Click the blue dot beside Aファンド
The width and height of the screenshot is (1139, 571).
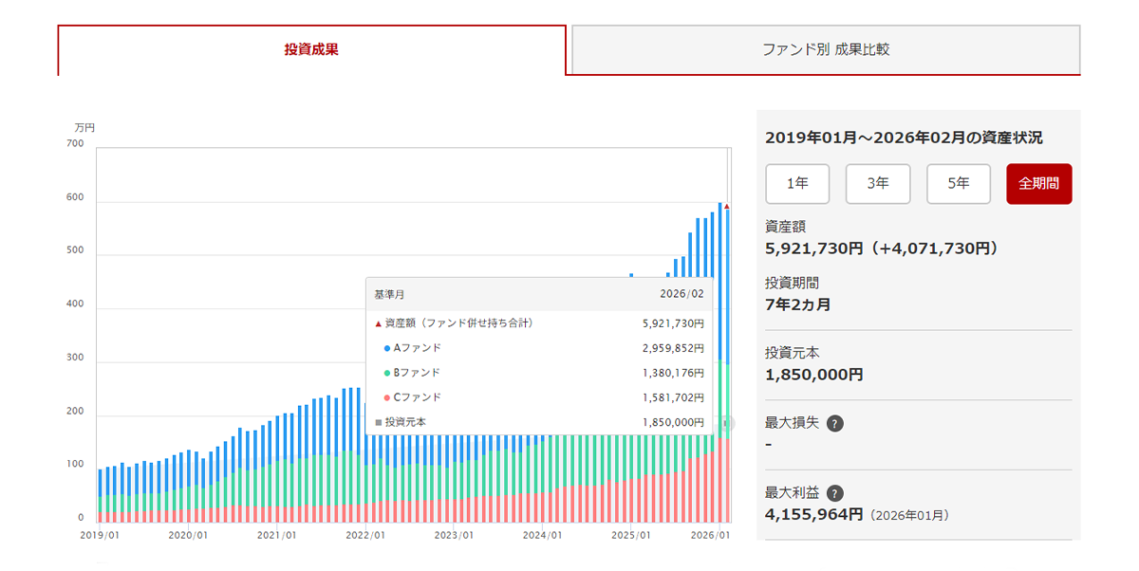[x=386, y=348]
